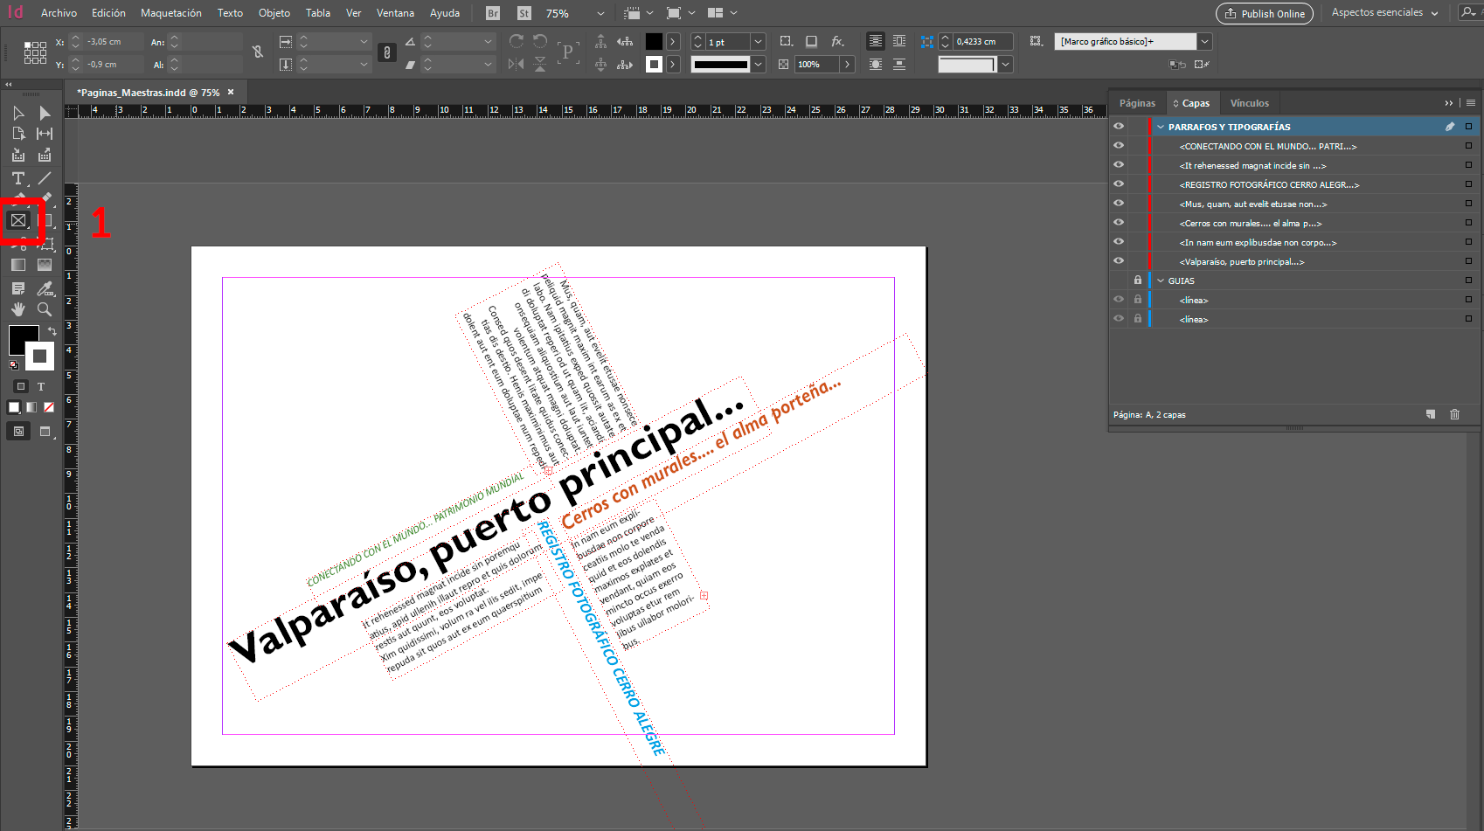Delete selected layer with the trash button
The height and width of the screenshot is (831, 1484).
1454,414
